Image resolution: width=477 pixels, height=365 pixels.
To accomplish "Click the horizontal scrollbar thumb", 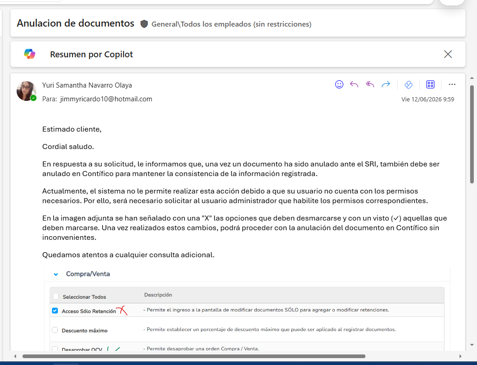I will coord(194,356).
